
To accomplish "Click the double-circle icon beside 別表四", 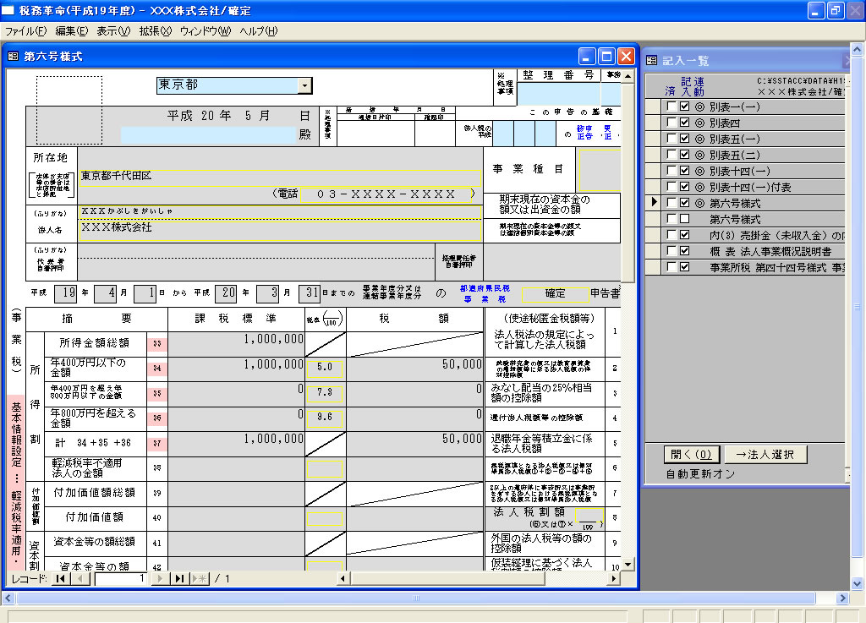I will click(x=699, y=123).
